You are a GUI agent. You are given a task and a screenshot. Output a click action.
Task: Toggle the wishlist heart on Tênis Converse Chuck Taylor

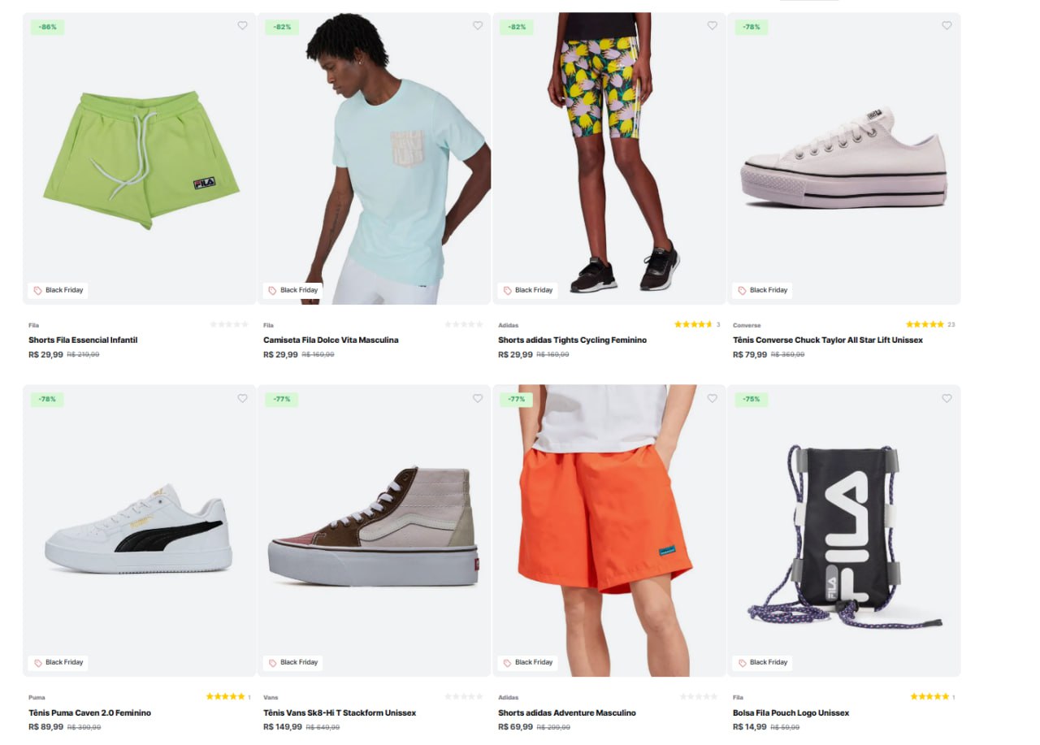tap(947, 25)
